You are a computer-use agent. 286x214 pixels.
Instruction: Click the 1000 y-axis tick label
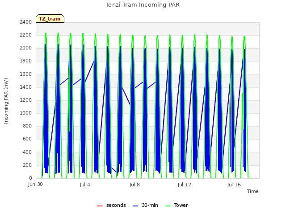click(26, 113)
